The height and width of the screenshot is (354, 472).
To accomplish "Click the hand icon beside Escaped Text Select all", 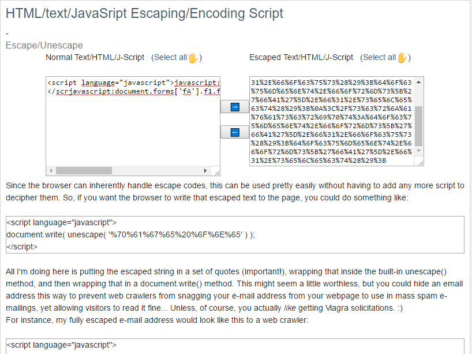I will pos(402,58).
